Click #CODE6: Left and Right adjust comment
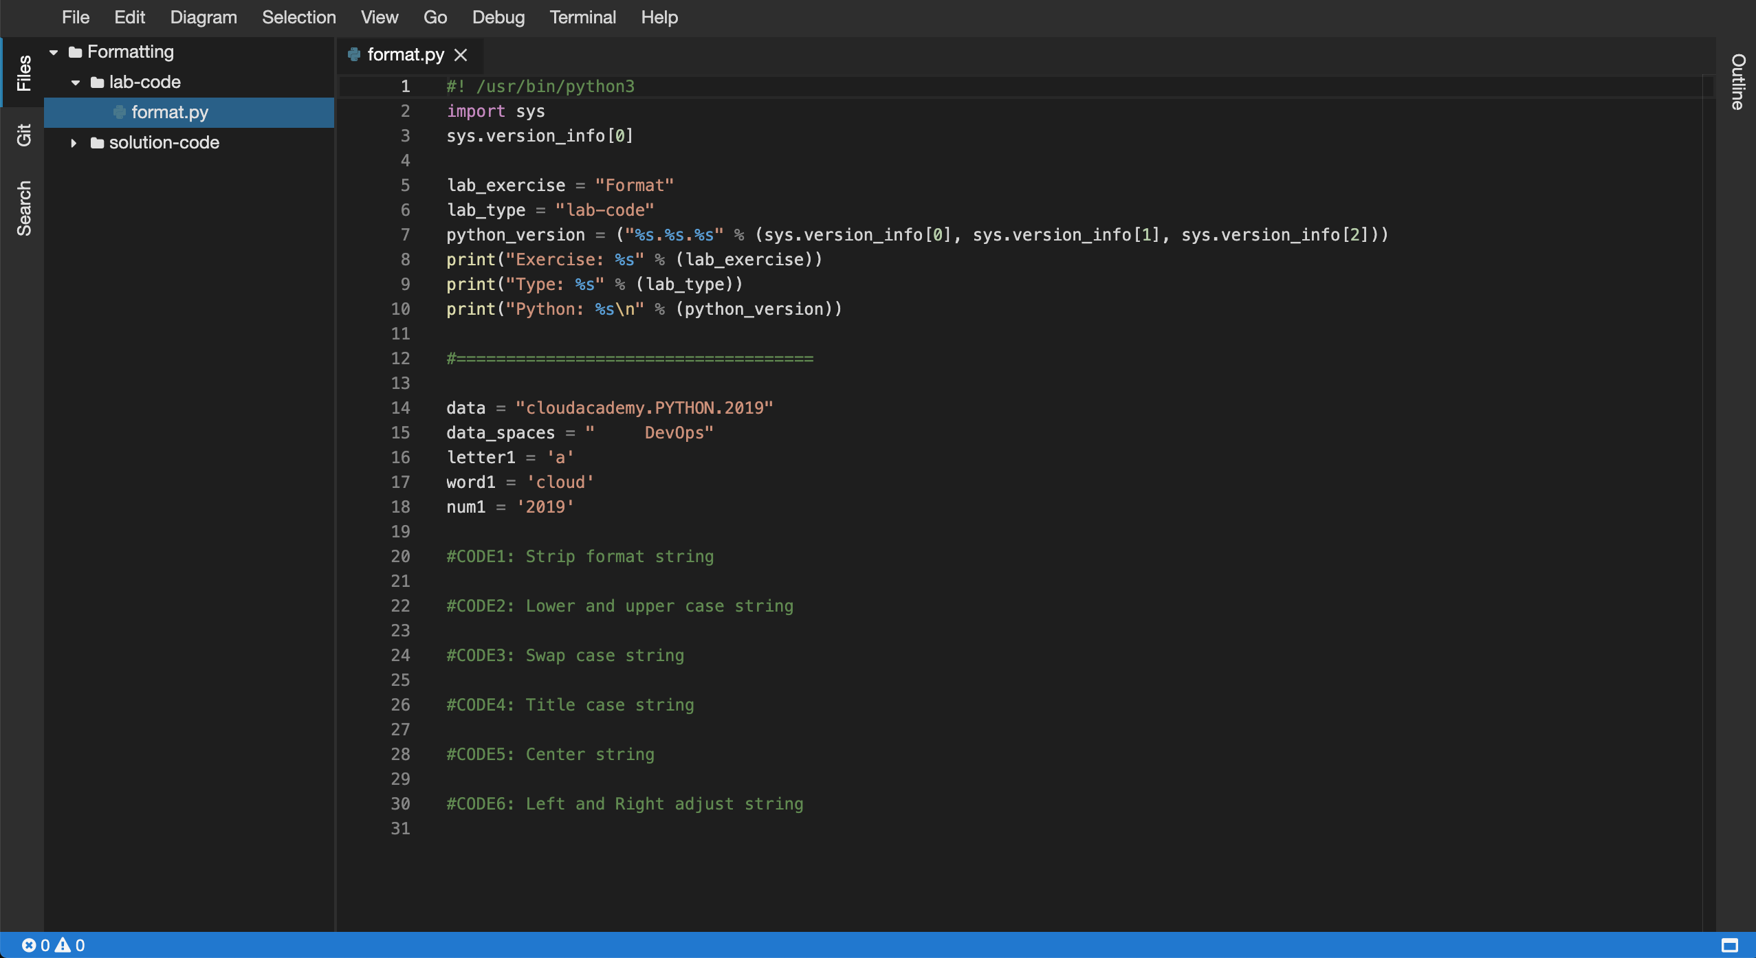The height and width of the screenshot is (958, 1756). point(625,804)
